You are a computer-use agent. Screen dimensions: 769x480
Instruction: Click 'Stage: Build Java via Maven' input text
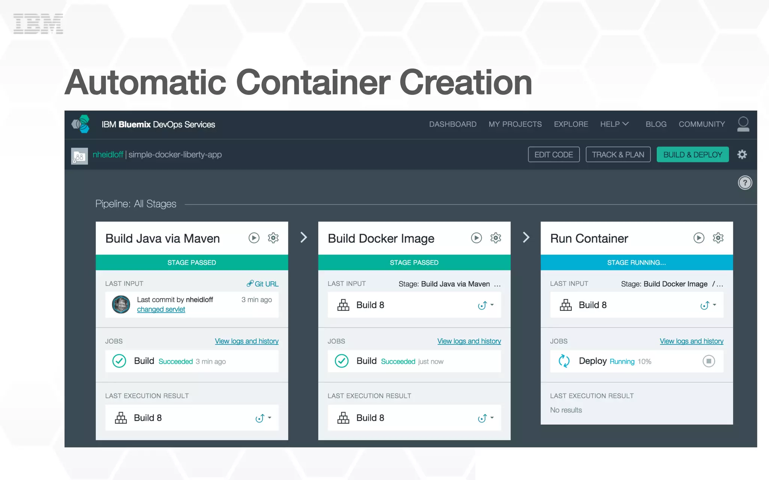click(444, 284)
